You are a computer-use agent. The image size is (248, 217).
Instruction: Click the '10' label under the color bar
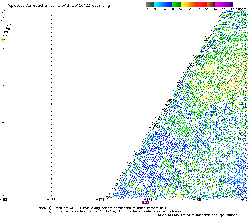click(x=164, y=9)
